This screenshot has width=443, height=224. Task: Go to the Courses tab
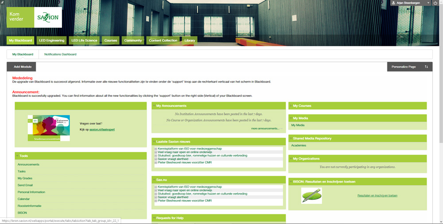click(x=110, y=40)
